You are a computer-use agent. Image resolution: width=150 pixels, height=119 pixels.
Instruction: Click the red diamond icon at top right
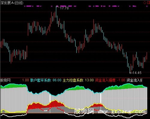click(x=145, y=3)
